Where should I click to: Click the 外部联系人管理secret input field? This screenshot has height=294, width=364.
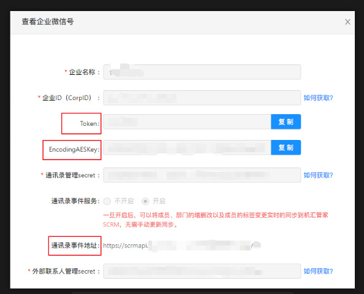(x=202, y=271)
